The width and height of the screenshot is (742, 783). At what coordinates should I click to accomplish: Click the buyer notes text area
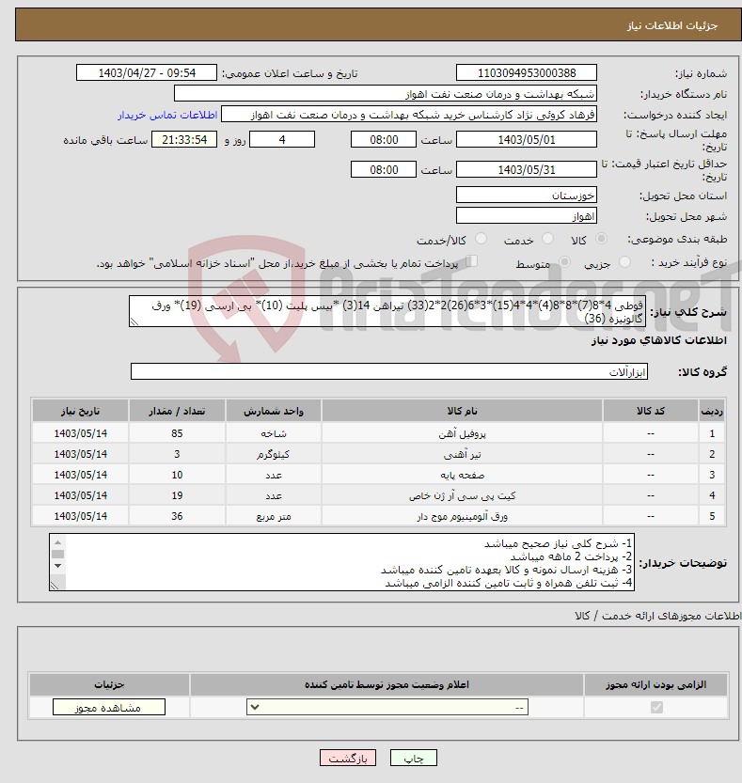pyautogui.click(x=341, y=562)
